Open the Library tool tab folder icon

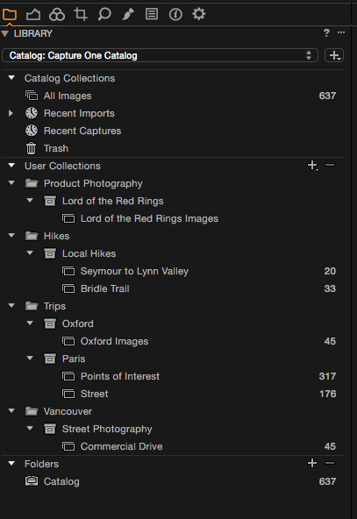(x=10, y=14)
